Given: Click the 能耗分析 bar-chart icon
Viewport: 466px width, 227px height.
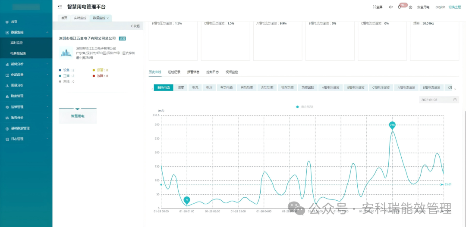Looking at the screenshot, I should [x=7, y=64].
